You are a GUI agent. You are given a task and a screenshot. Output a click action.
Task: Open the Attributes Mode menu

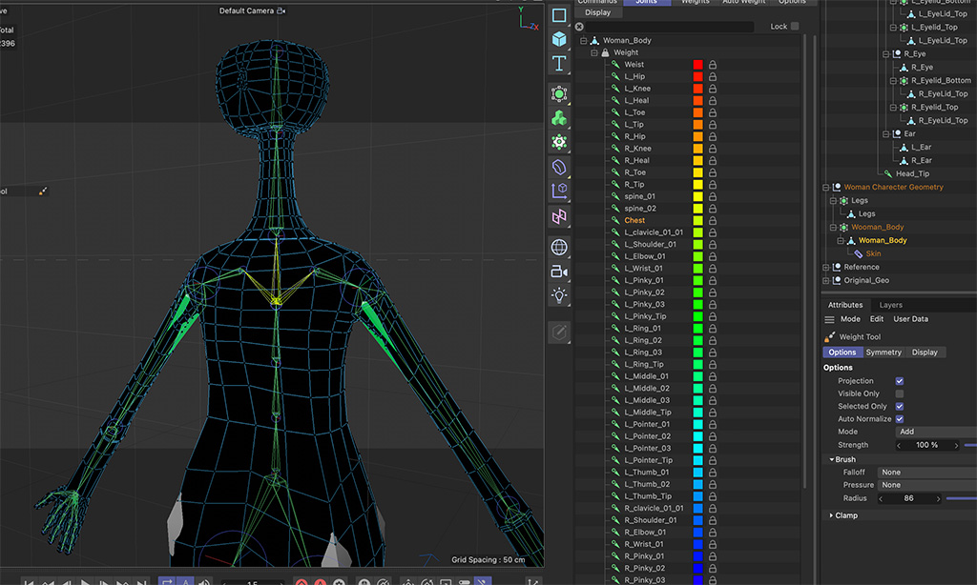click(850, 319)
